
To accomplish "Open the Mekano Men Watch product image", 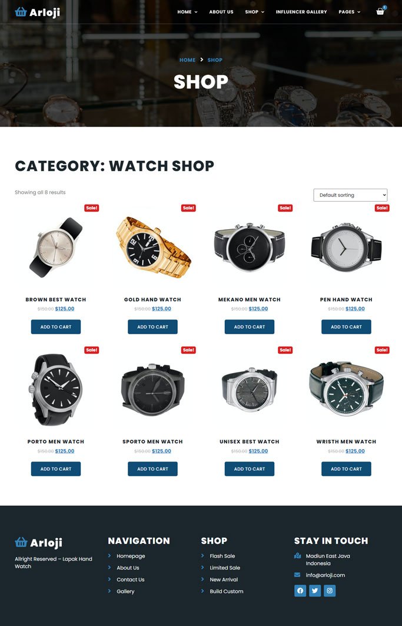I will (250, 248).
